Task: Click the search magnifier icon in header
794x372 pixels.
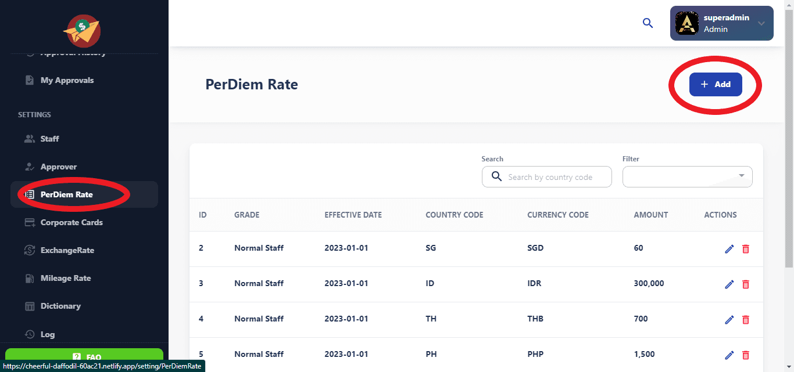Action: coord(648,23)
